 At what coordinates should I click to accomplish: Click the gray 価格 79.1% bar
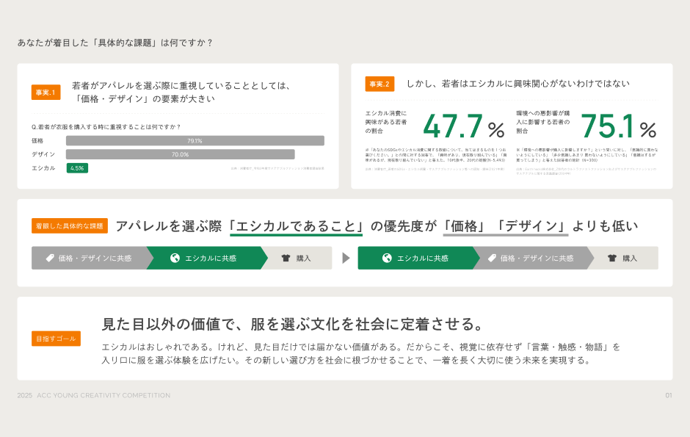pyautogui.click(x=195, y=141)
